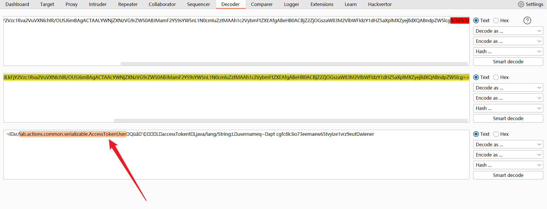This screenshot has width=547, height=209.
Task: Open 'Hash ...' dropdown in second panel
Action: [508, 108]
